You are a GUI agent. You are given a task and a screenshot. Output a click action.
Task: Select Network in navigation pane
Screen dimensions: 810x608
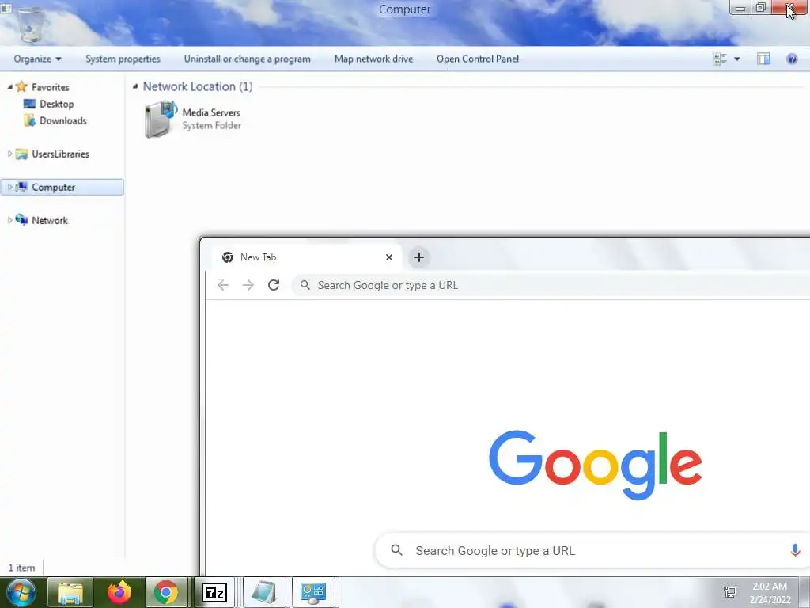click(50, 220)
